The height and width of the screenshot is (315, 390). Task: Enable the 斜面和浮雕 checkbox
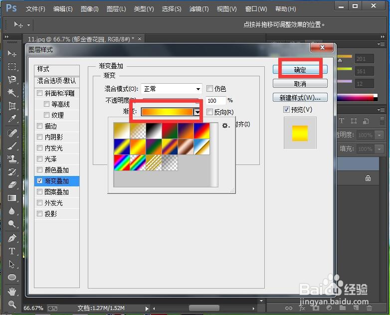pos(39,93)
